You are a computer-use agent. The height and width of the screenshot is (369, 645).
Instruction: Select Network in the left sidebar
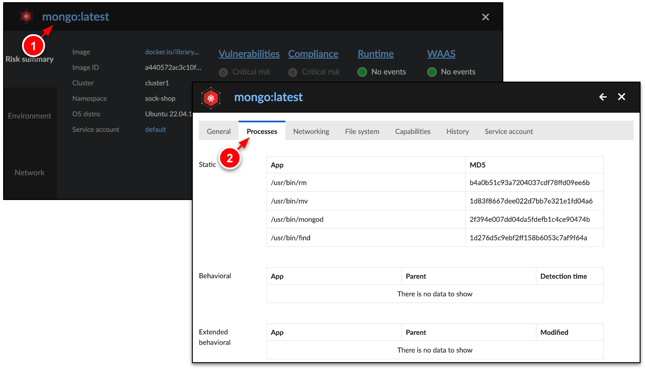coord(29,173)
